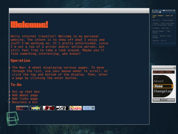
Task: Select Ceremony - New Order track
Action: (x=161, y=28)
